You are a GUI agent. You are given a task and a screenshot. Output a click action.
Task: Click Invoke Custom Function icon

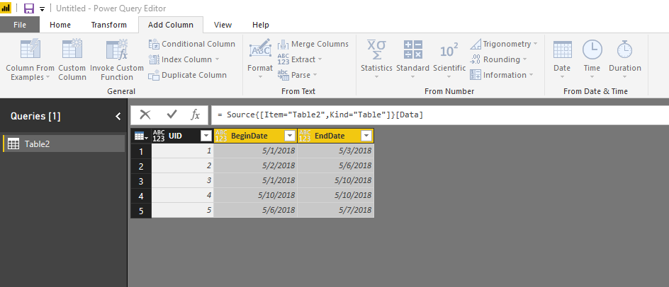coord(116,49)
